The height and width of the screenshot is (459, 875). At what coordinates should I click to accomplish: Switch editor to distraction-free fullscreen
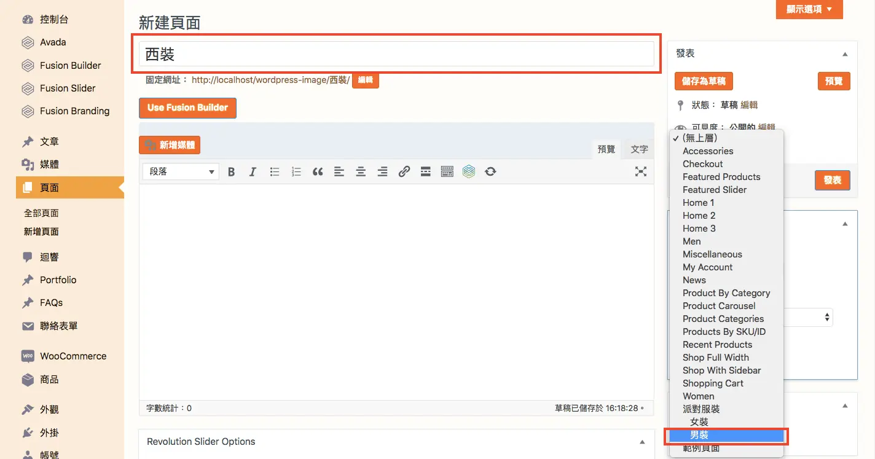click(x=641, y=172)
